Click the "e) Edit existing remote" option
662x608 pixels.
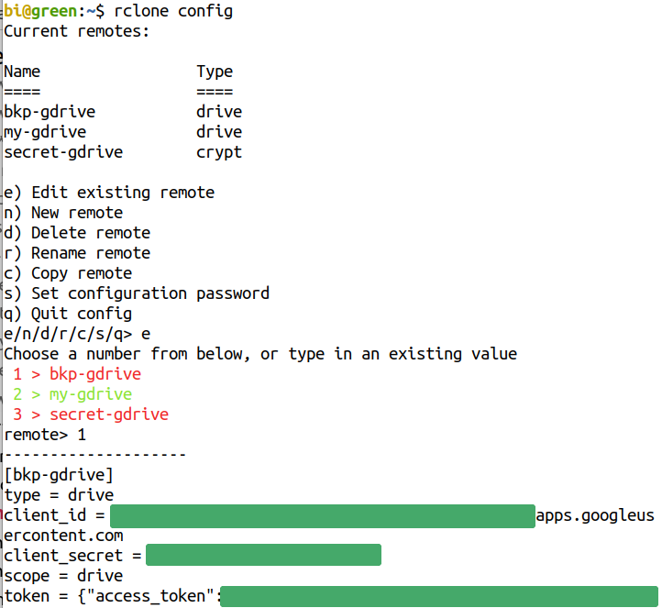(x=109, y=193)
